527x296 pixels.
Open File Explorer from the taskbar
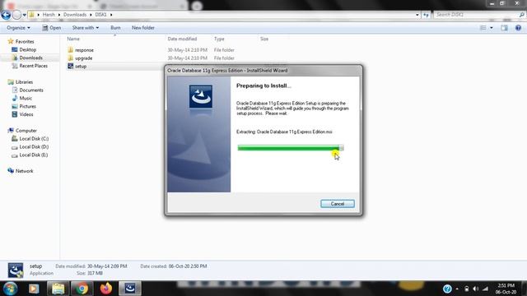58,289
